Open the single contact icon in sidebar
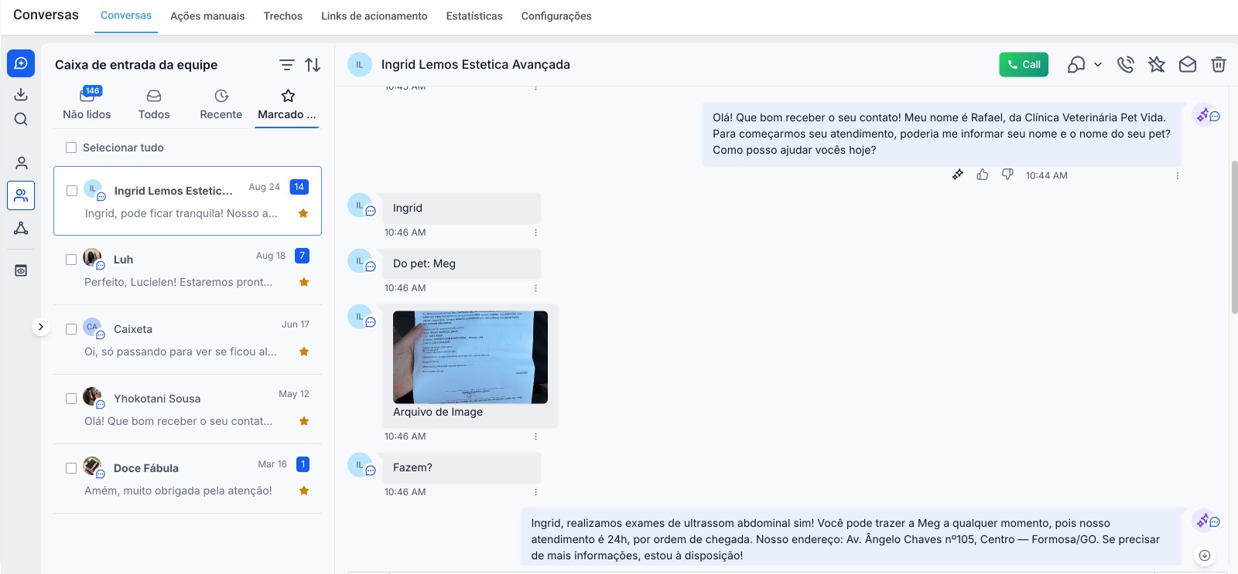The height and width of the screenshot is (574, 1238). point(21,163)
